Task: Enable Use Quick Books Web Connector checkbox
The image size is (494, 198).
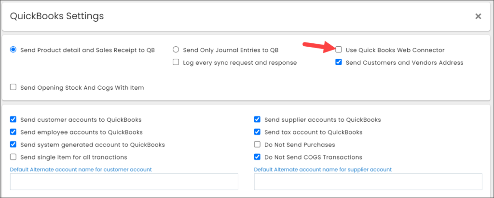Action: point(339,50)
